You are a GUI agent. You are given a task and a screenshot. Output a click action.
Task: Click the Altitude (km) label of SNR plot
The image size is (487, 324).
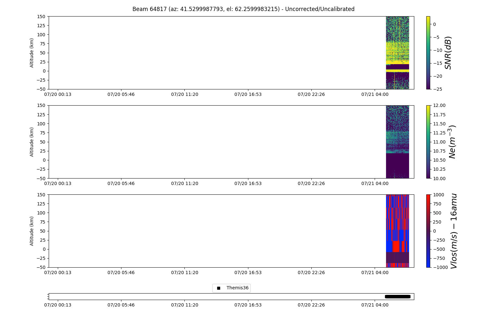tap(32, 52)
